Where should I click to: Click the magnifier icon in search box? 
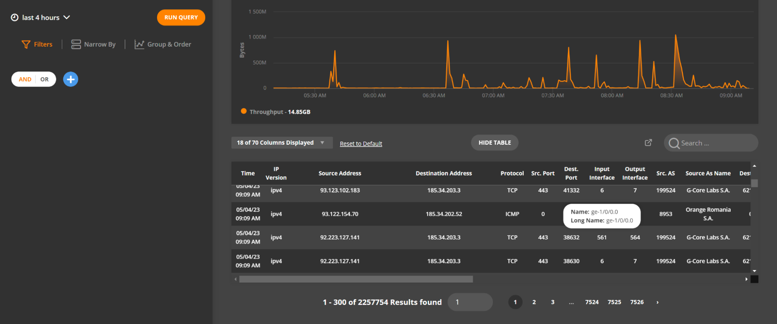[x=674, y=143]
